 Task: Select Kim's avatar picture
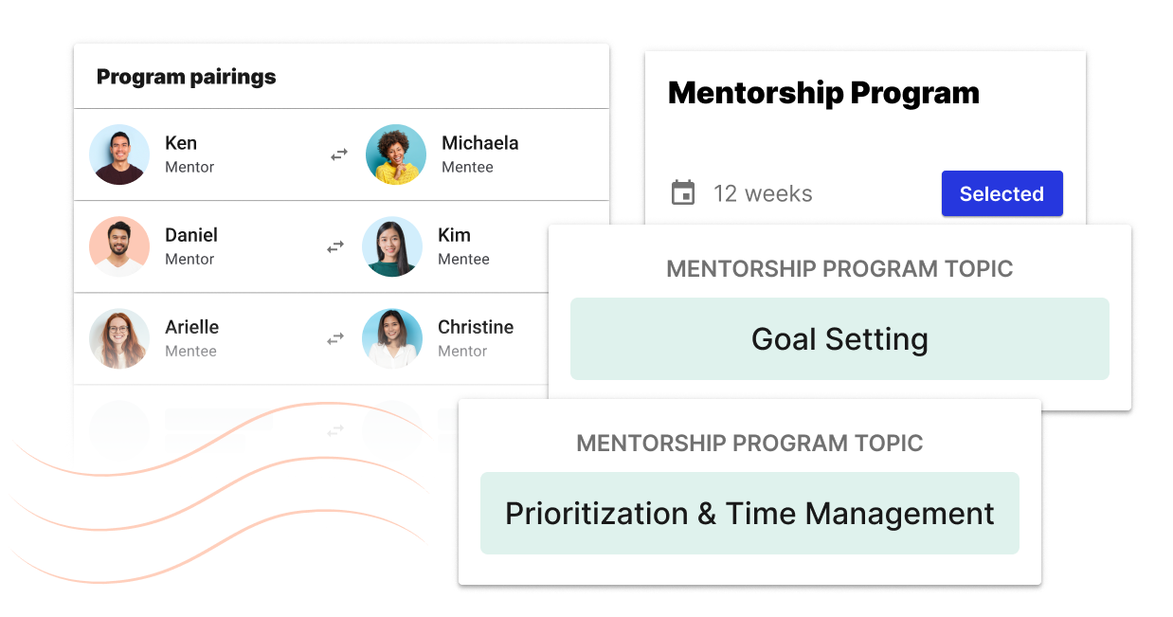point(392,246)
